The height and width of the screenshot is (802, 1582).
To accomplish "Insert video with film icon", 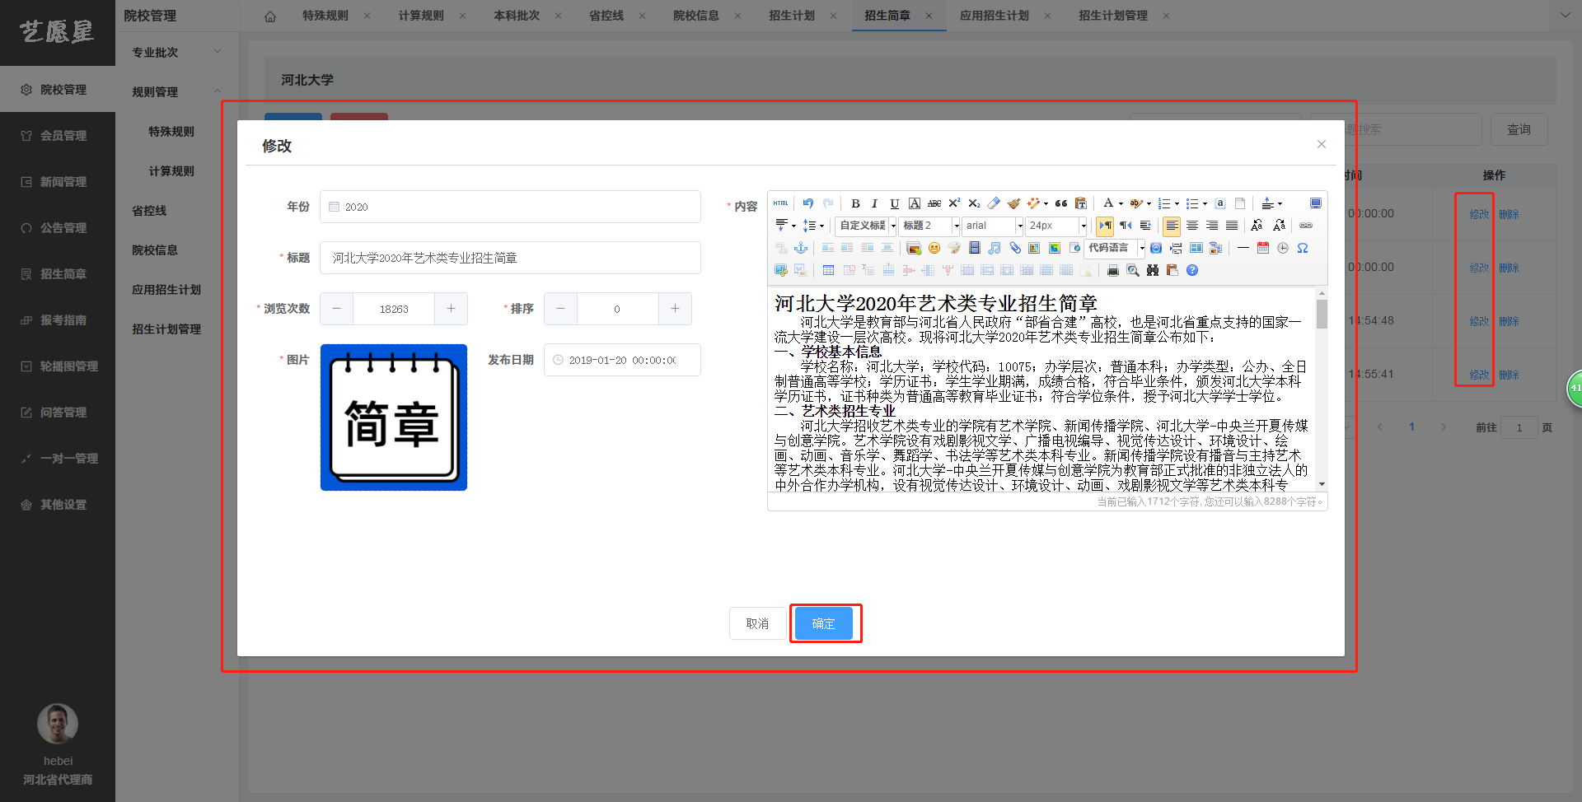I will (974, 248).
